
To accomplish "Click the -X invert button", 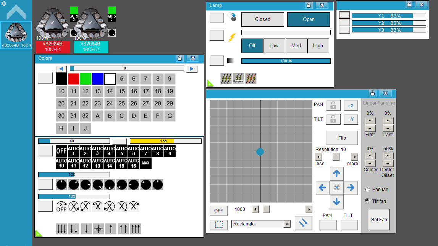I will (x=351, y=105).
